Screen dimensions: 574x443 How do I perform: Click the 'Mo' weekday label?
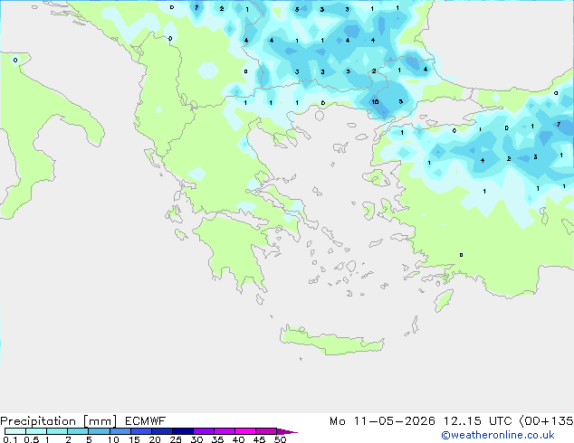click(x=337, y=421)
